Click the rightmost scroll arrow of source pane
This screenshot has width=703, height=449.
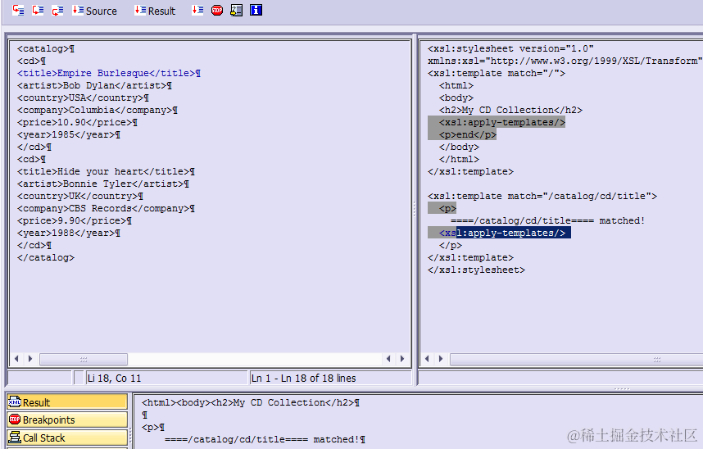tap(402, 359)
